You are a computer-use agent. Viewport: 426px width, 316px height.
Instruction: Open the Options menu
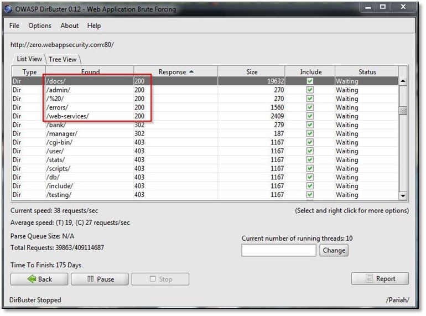coord(40,25)
